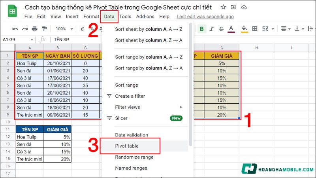Image resolution: width=316 pixels, height=178 pixels.
Task: Choose Sort sheet by column A, A → Z
Action: tap(145, 29)
